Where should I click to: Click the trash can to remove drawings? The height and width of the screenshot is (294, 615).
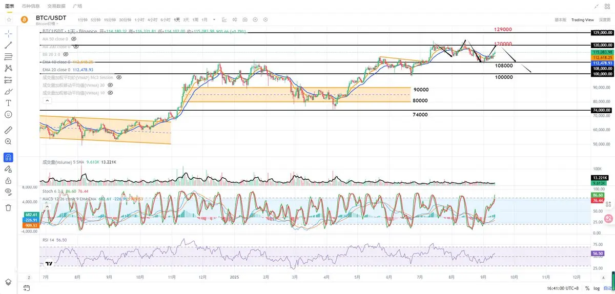(x=8, y=207)
